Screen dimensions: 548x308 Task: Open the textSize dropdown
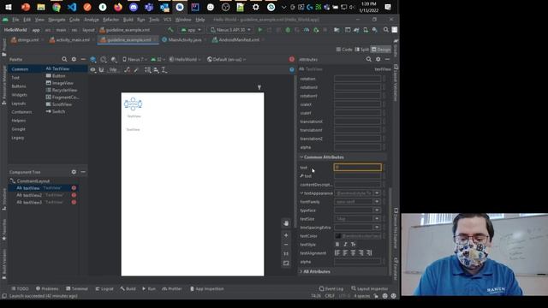tap(377, 219)
